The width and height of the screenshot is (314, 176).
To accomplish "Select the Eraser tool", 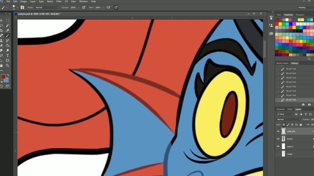I will click(x=1, y=45).
